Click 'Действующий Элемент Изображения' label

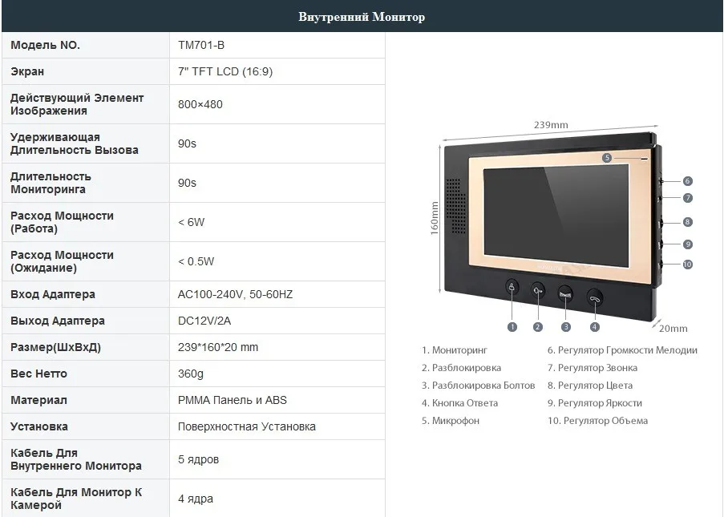[77, 104]
